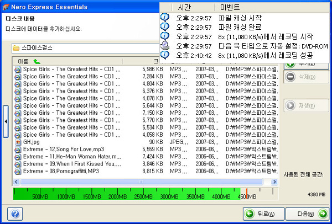Open help with the question mark button
The width and height of the screenshot is (332, 224).
click(15, 214)
